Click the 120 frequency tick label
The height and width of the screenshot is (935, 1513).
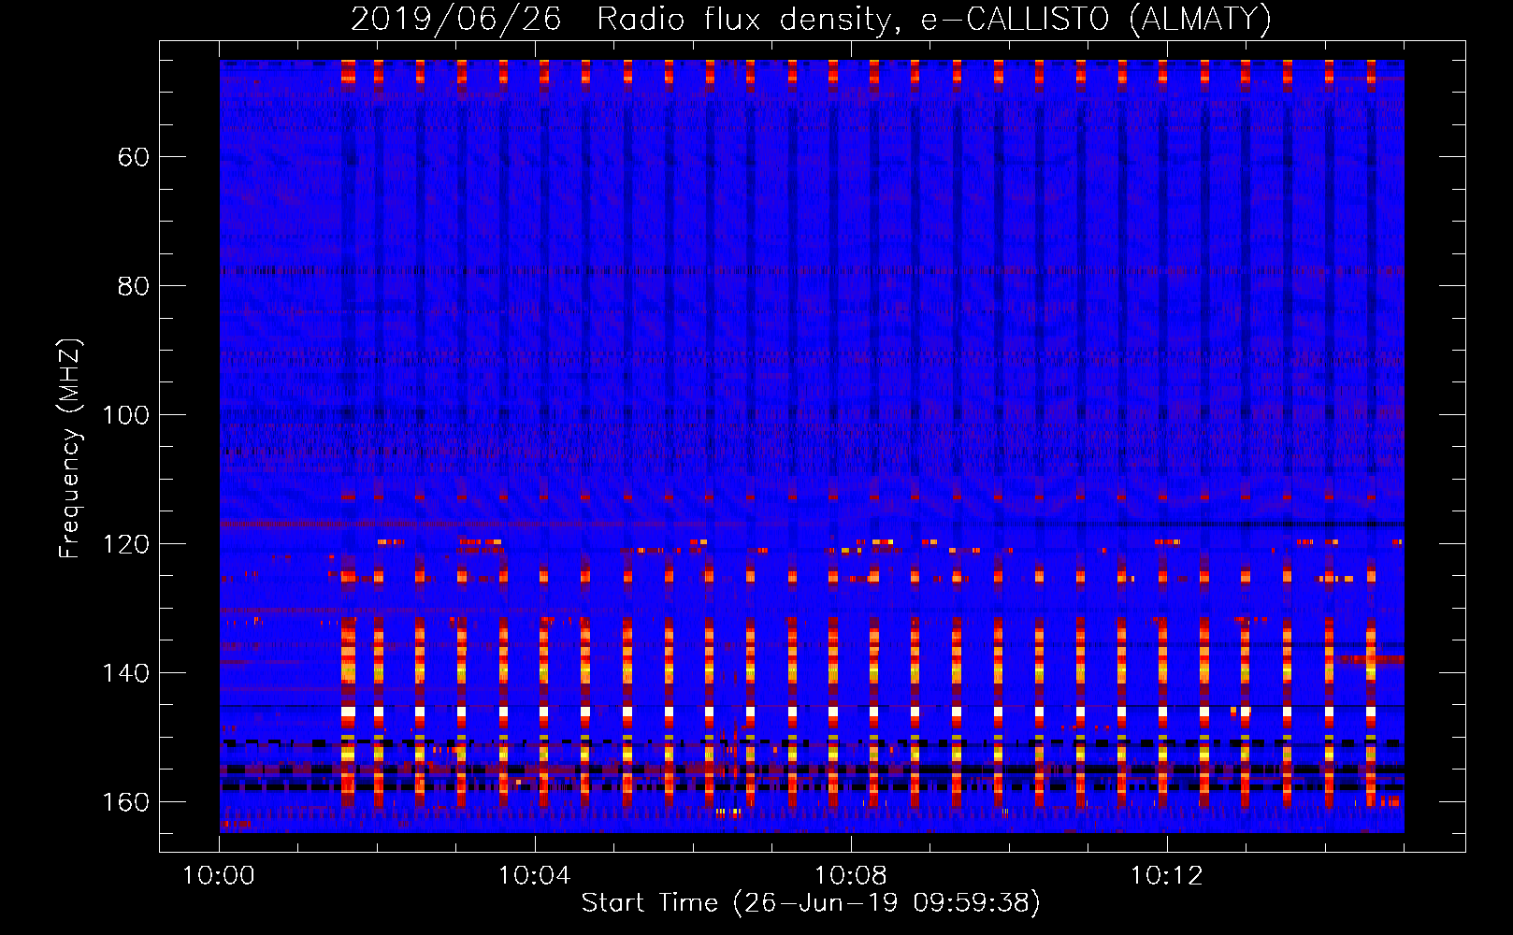[126, 544]
